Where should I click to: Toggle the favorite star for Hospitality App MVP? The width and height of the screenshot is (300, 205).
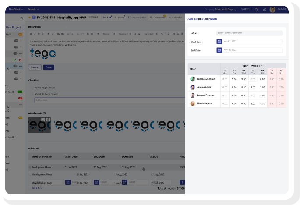pyautogui.click(x=29, y=18)
